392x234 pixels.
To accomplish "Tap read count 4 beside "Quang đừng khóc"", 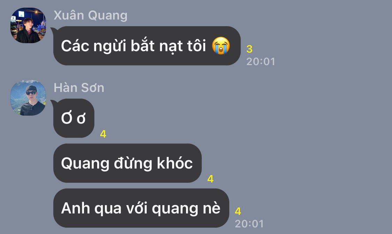I will (x=210, y=179).
